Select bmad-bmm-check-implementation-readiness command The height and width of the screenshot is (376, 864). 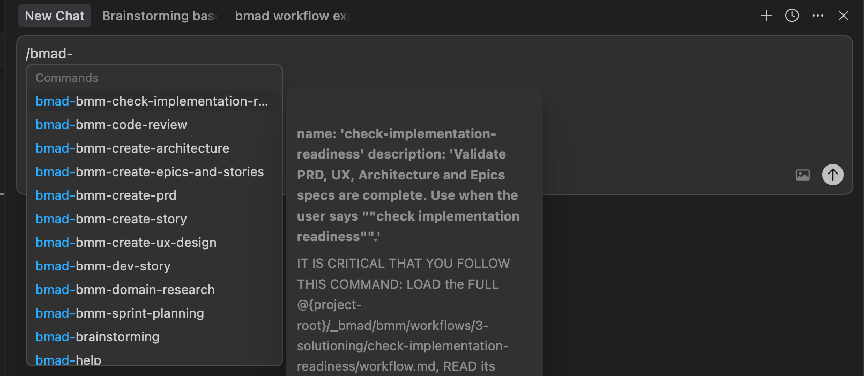coord(152,101)
